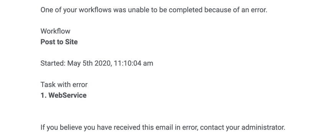Click the 'Workflow' label text
The width and height of the screenshot is (326, 139).
(x=55, y=31)
